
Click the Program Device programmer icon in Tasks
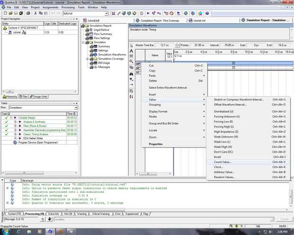[x=15, y=143]
